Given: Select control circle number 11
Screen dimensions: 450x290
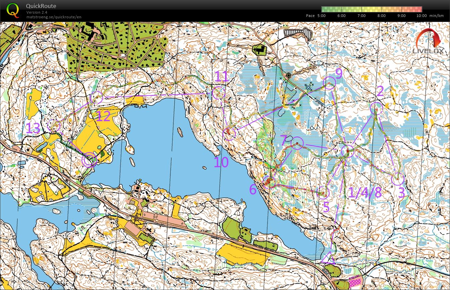Looking at the screenshot, I should (218, 93).
